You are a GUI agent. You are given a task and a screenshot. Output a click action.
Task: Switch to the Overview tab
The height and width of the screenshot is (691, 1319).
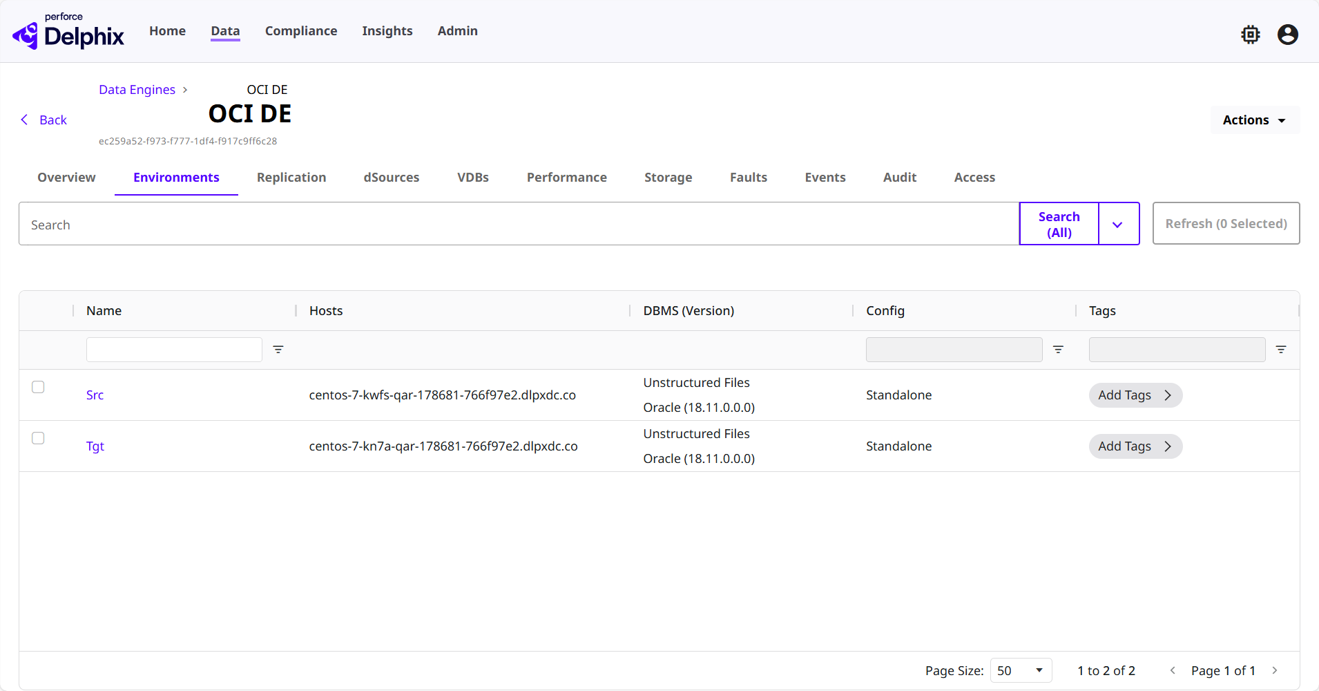coord(66,178)
